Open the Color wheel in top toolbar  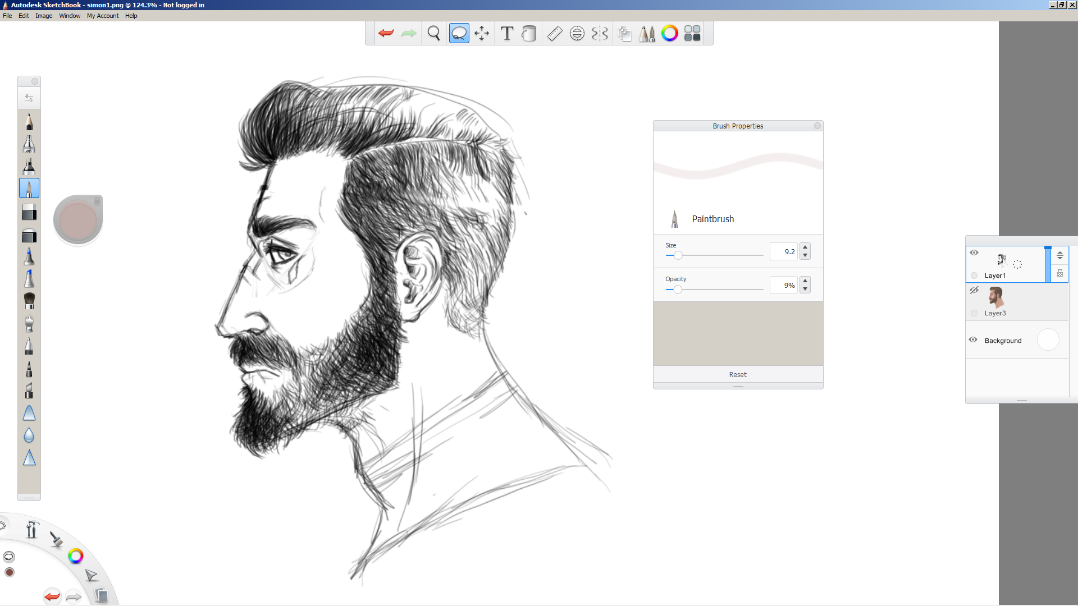point(670,33)
